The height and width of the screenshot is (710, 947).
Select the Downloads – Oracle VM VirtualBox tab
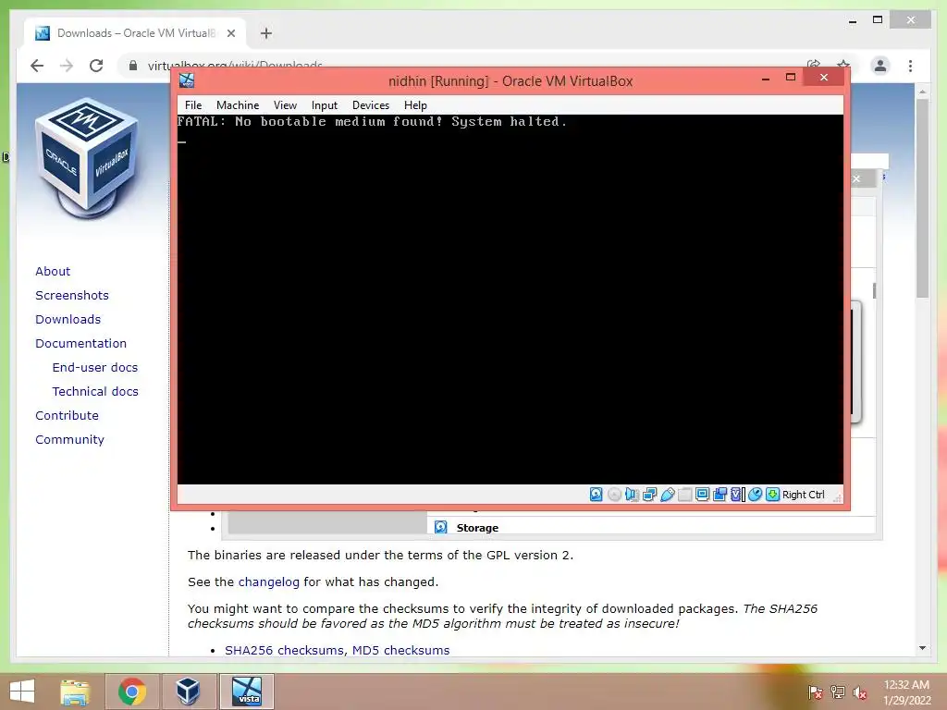click(135, 33)
